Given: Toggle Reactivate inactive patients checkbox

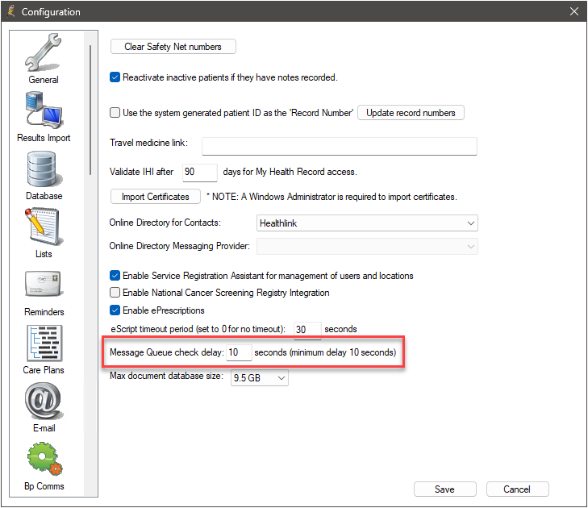Looking at the screenshot, I should (115, 77).
